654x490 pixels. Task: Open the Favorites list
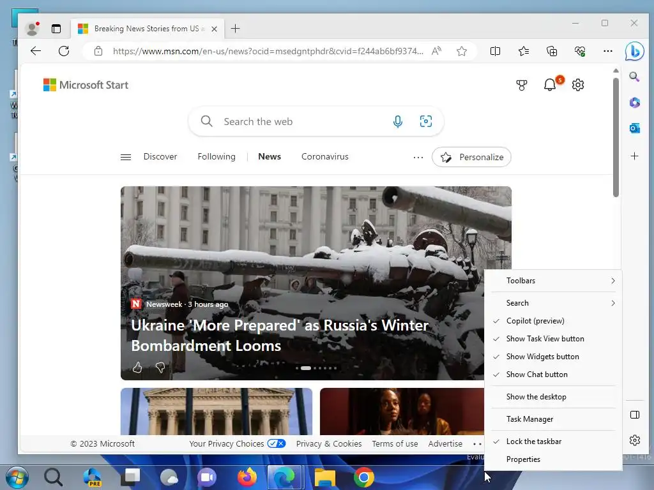524,51
